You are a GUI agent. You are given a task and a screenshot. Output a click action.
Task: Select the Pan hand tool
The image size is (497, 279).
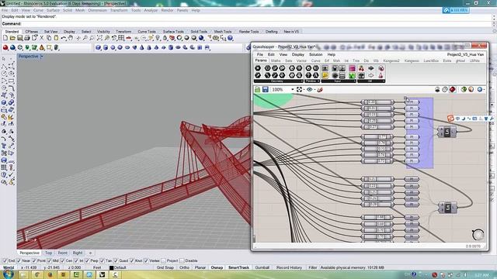point(71,38)
